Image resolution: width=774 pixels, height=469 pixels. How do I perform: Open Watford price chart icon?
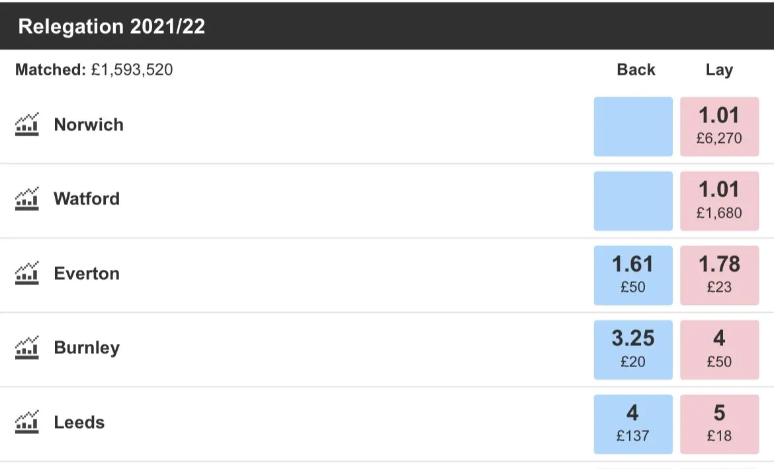[27, 198]
